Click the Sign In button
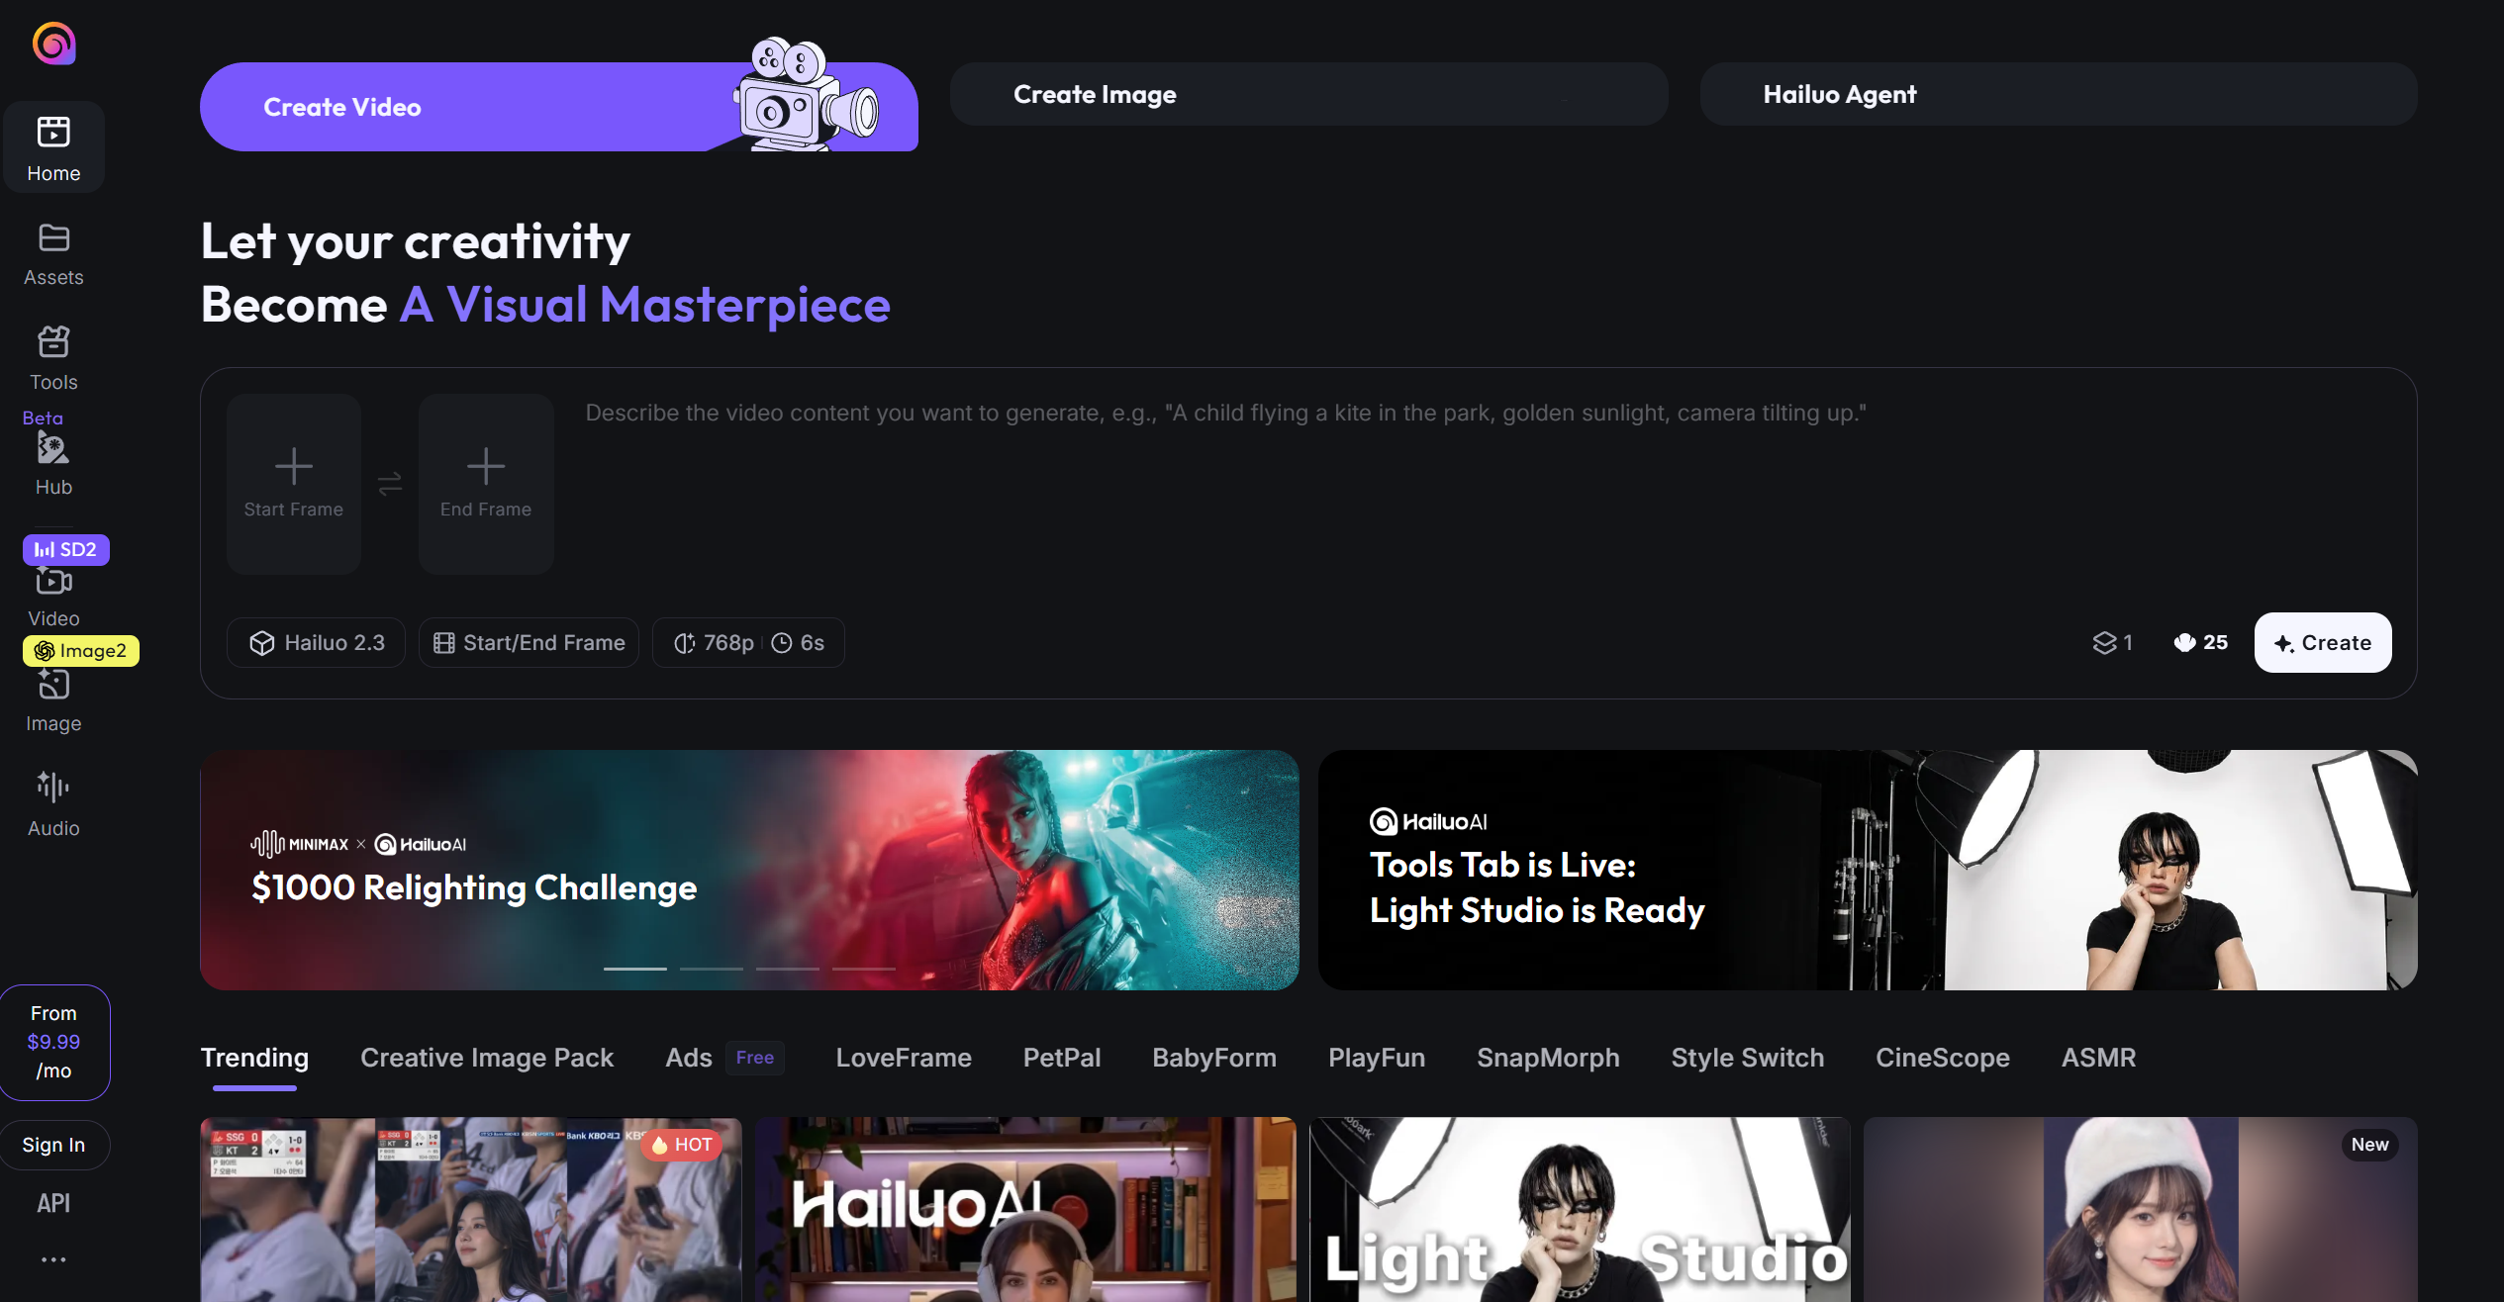The height and width of the screenshot is (1302, 2504). pyautogui.click(x=54, y=1145)
